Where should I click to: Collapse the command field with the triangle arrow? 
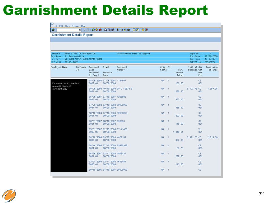coord(84,30)
